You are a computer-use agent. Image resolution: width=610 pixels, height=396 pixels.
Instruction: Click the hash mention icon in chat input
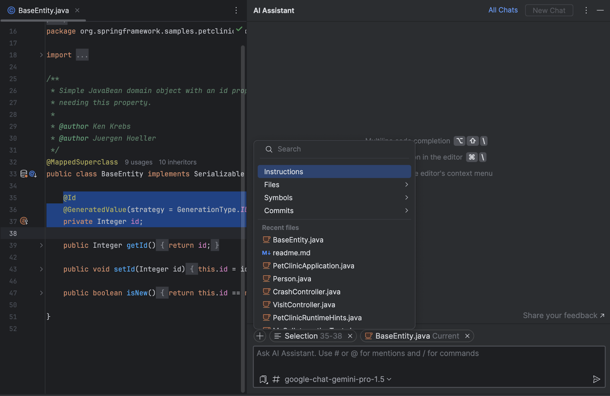[x=276, y=380]
